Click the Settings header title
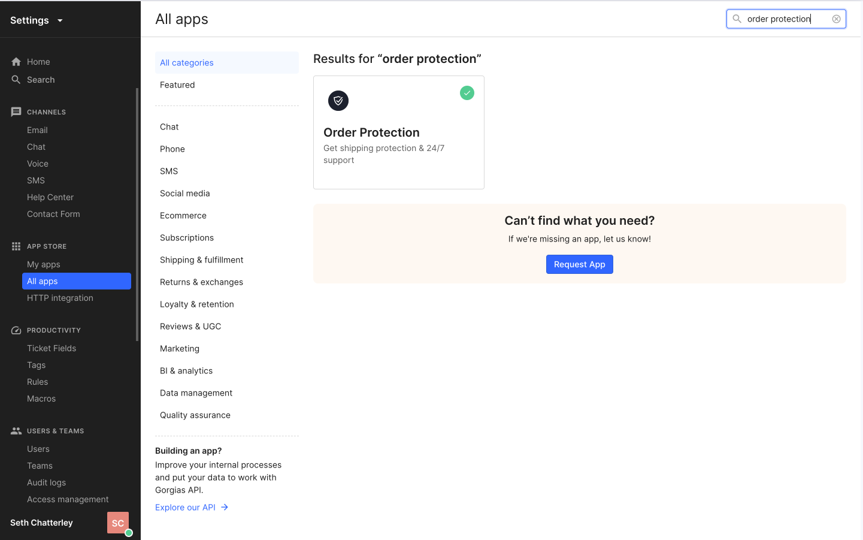The width and height of the screenshot is (863, 540). point(29,20)
